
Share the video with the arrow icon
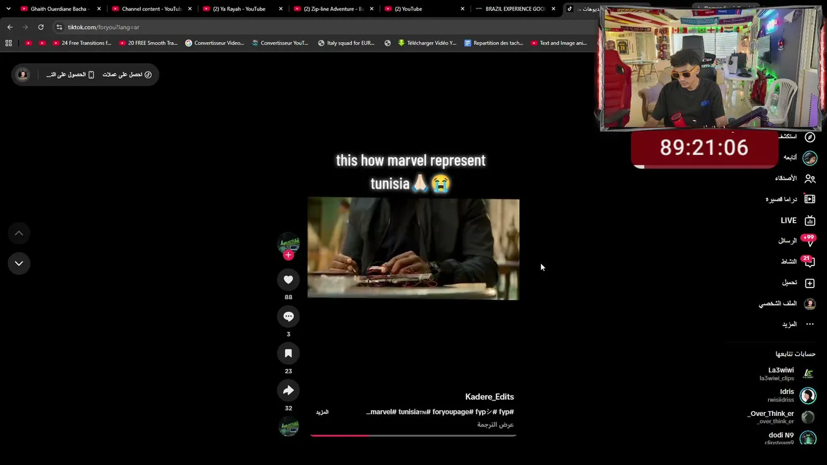288,390
